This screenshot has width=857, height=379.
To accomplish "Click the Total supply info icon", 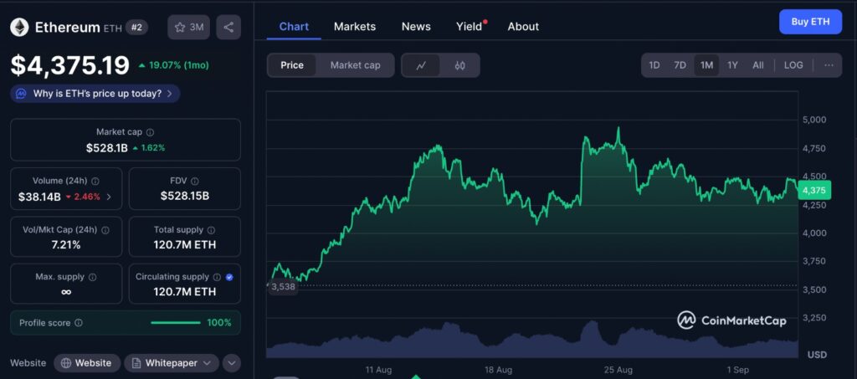I will pos(212,230).
